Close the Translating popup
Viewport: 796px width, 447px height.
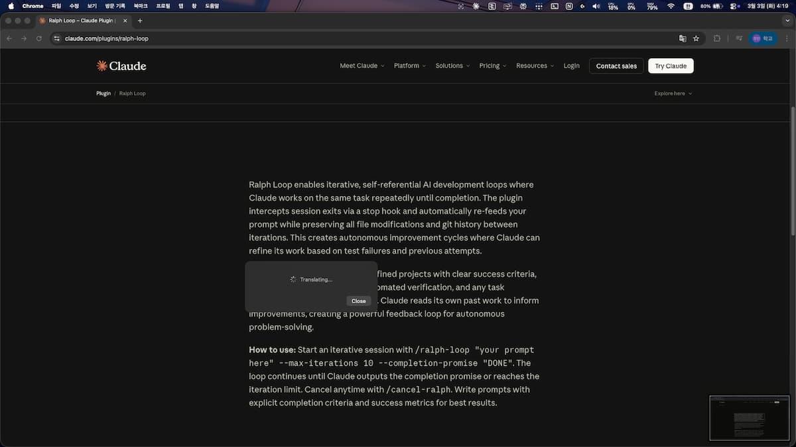(x=358, y=301)
